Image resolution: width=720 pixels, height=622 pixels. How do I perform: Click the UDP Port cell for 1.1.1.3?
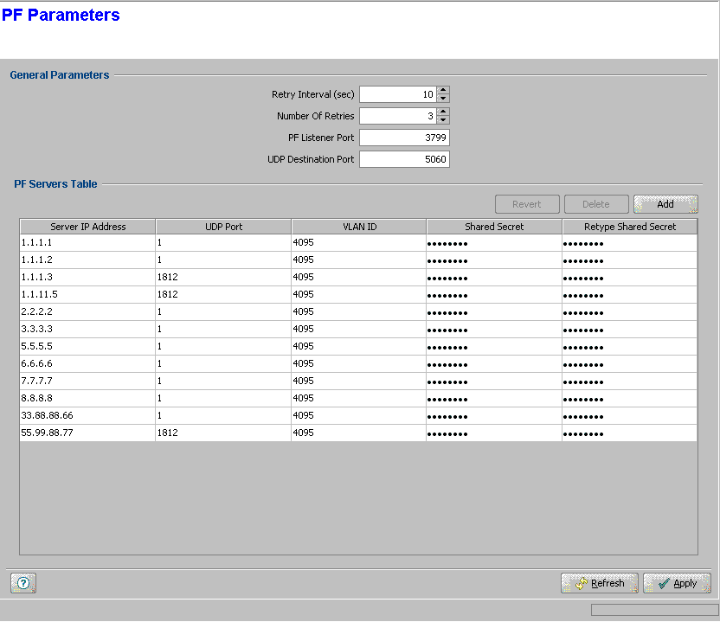pos(223,277)
